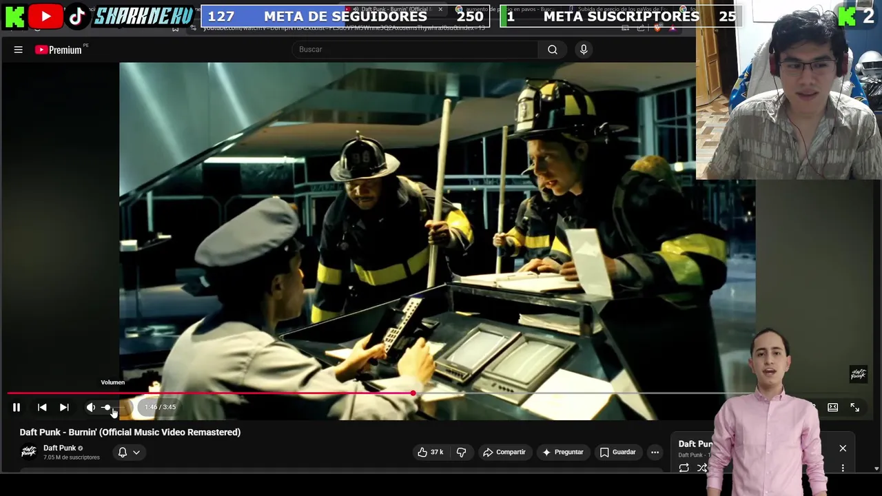The image size is (882, 496).
Task: Open the Daft Punk channel avatar
Action: (28, 452)
